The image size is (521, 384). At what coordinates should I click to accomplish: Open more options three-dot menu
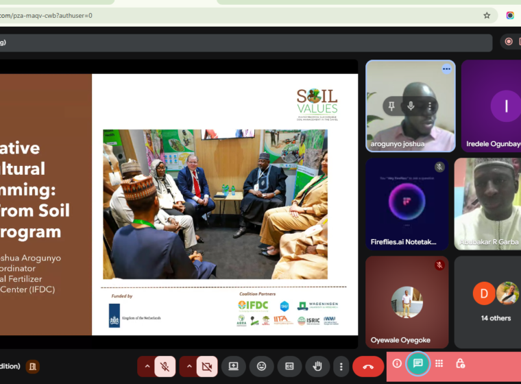(x=341, y=367)
